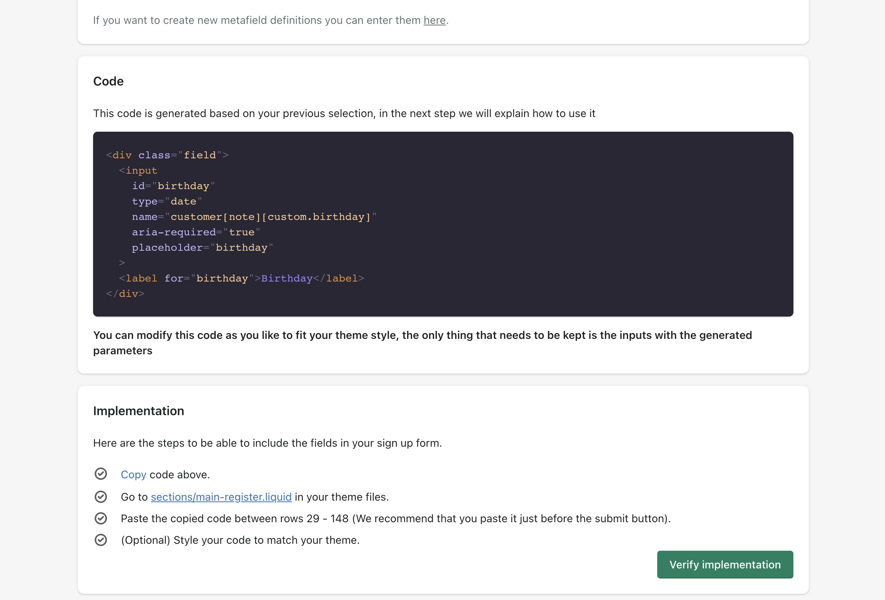The image size is (885, 600).
Task: Click the Code section heading
Action: (x=108, y=81)
